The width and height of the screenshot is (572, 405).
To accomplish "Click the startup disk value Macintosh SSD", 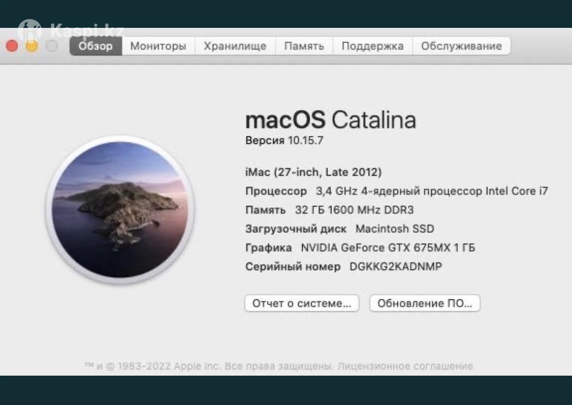I will tap(395, 229).
